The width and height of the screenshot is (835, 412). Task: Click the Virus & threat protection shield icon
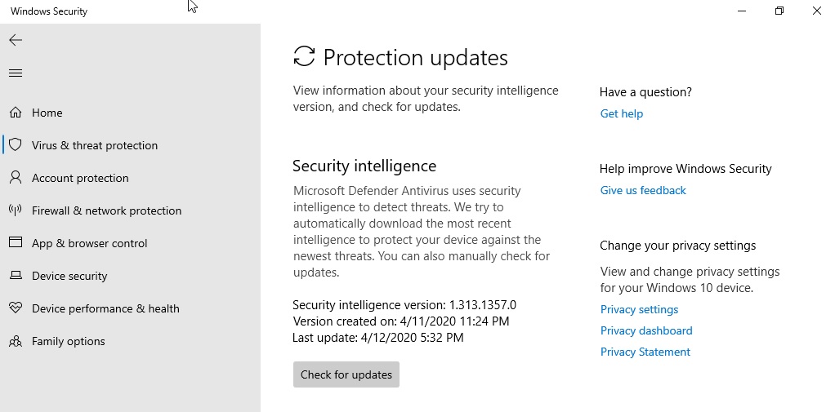[x=16, y=145]
